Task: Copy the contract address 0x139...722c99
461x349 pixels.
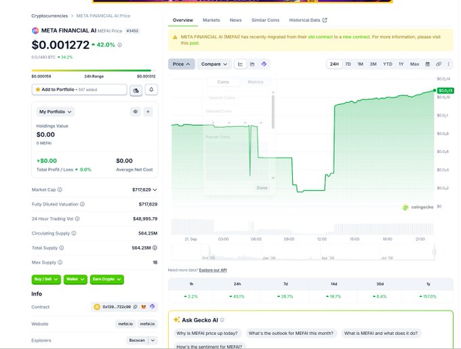Action: pos(135,307)
